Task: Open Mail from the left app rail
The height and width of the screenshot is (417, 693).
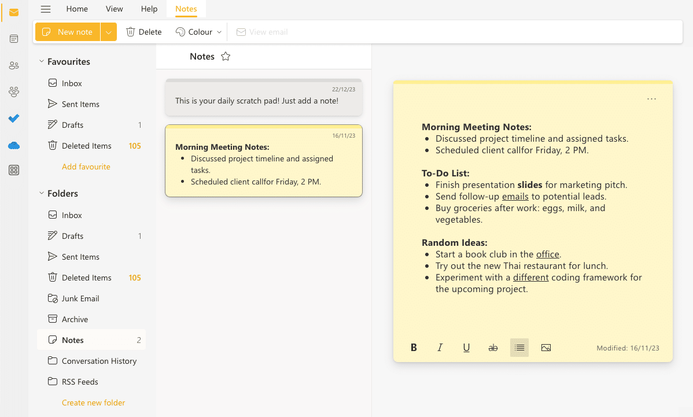Action: (14, 12)
